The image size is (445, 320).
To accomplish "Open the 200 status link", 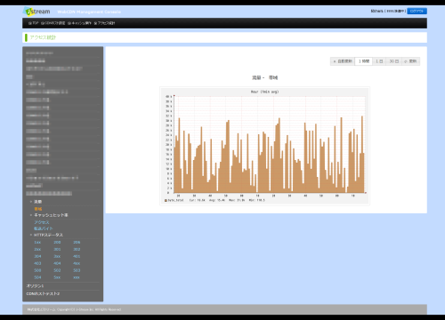I will pos(57,243).
